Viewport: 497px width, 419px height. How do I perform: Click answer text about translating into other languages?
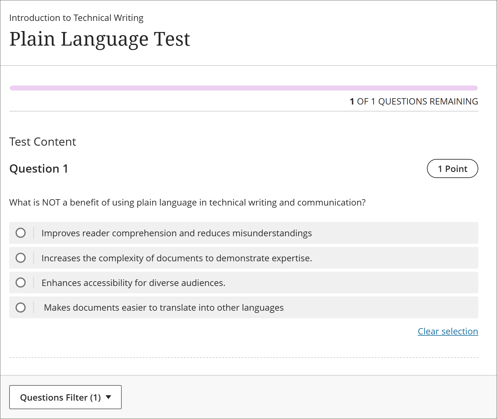pos(164,308)
